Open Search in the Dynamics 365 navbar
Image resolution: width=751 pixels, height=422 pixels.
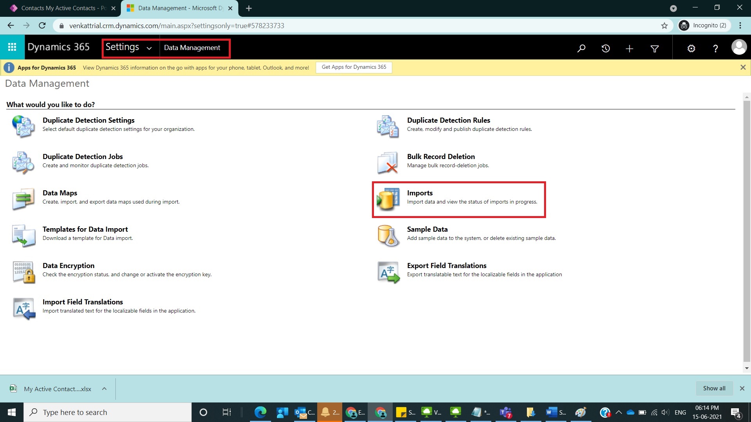pos(581,48)
